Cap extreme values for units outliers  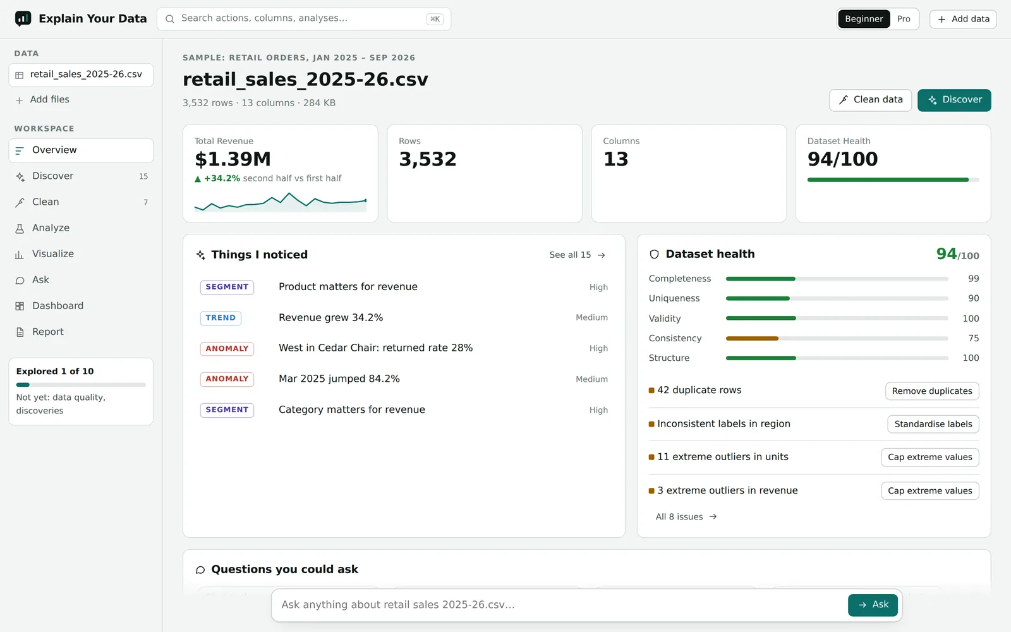[930, 458]
